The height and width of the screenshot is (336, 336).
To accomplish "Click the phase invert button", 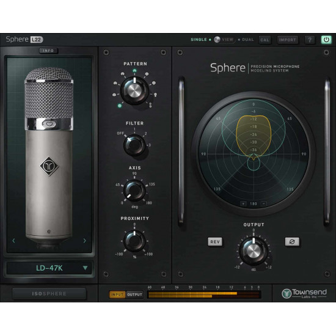I will (292, 242).
